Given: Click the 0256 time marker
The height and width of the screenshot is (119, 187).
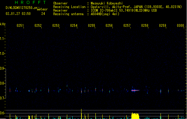Looking at the screenshot, I should point(109,26).
